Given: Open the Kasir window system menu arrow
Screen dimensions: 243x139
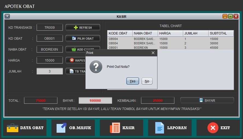Looking at the screenshot, I should coord(7,16).
